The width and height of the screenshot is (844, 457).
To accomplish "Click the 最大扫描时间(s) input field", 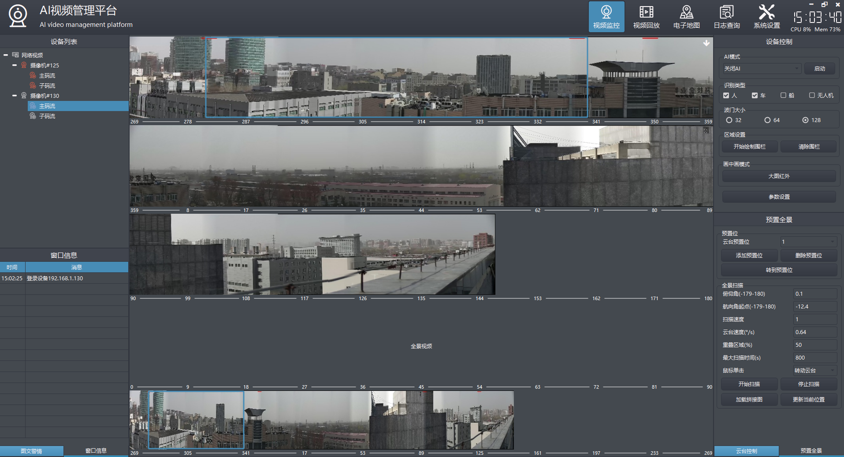I will [814, 358].
